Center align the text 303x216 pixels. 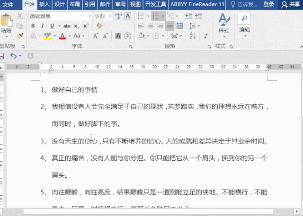151,26
